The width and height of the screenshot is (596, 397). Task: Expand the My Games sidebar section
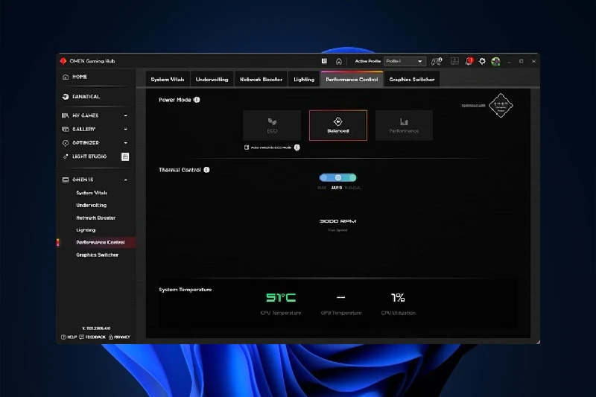tap(125, 115)
